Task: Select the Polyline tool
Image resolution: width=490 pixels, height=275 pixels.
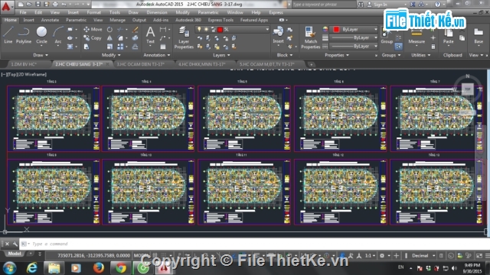Action: [x=24, y=35]
